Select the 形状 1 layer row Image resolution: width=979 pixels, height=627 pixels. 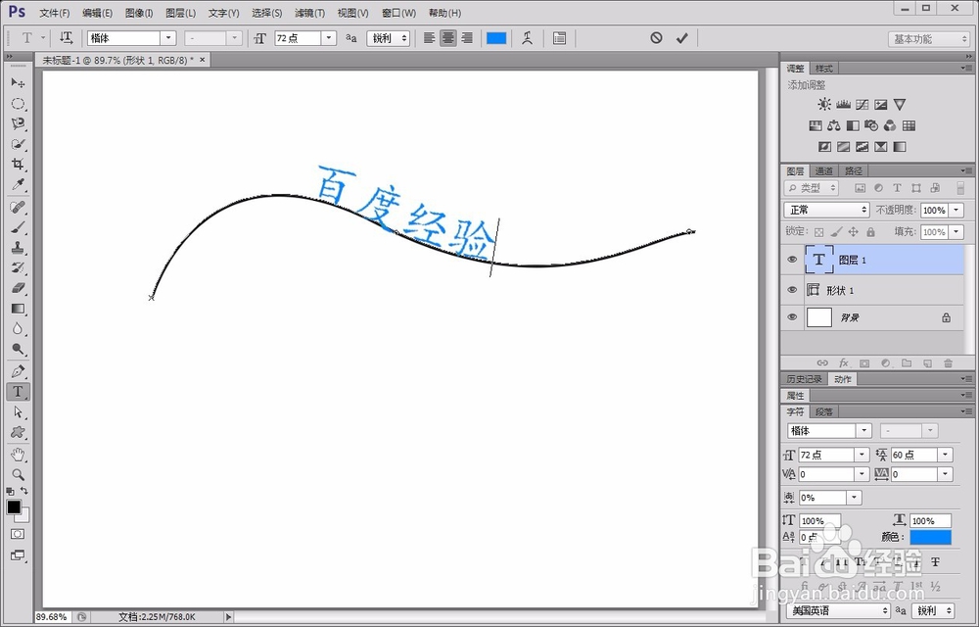tap(872, 290)
